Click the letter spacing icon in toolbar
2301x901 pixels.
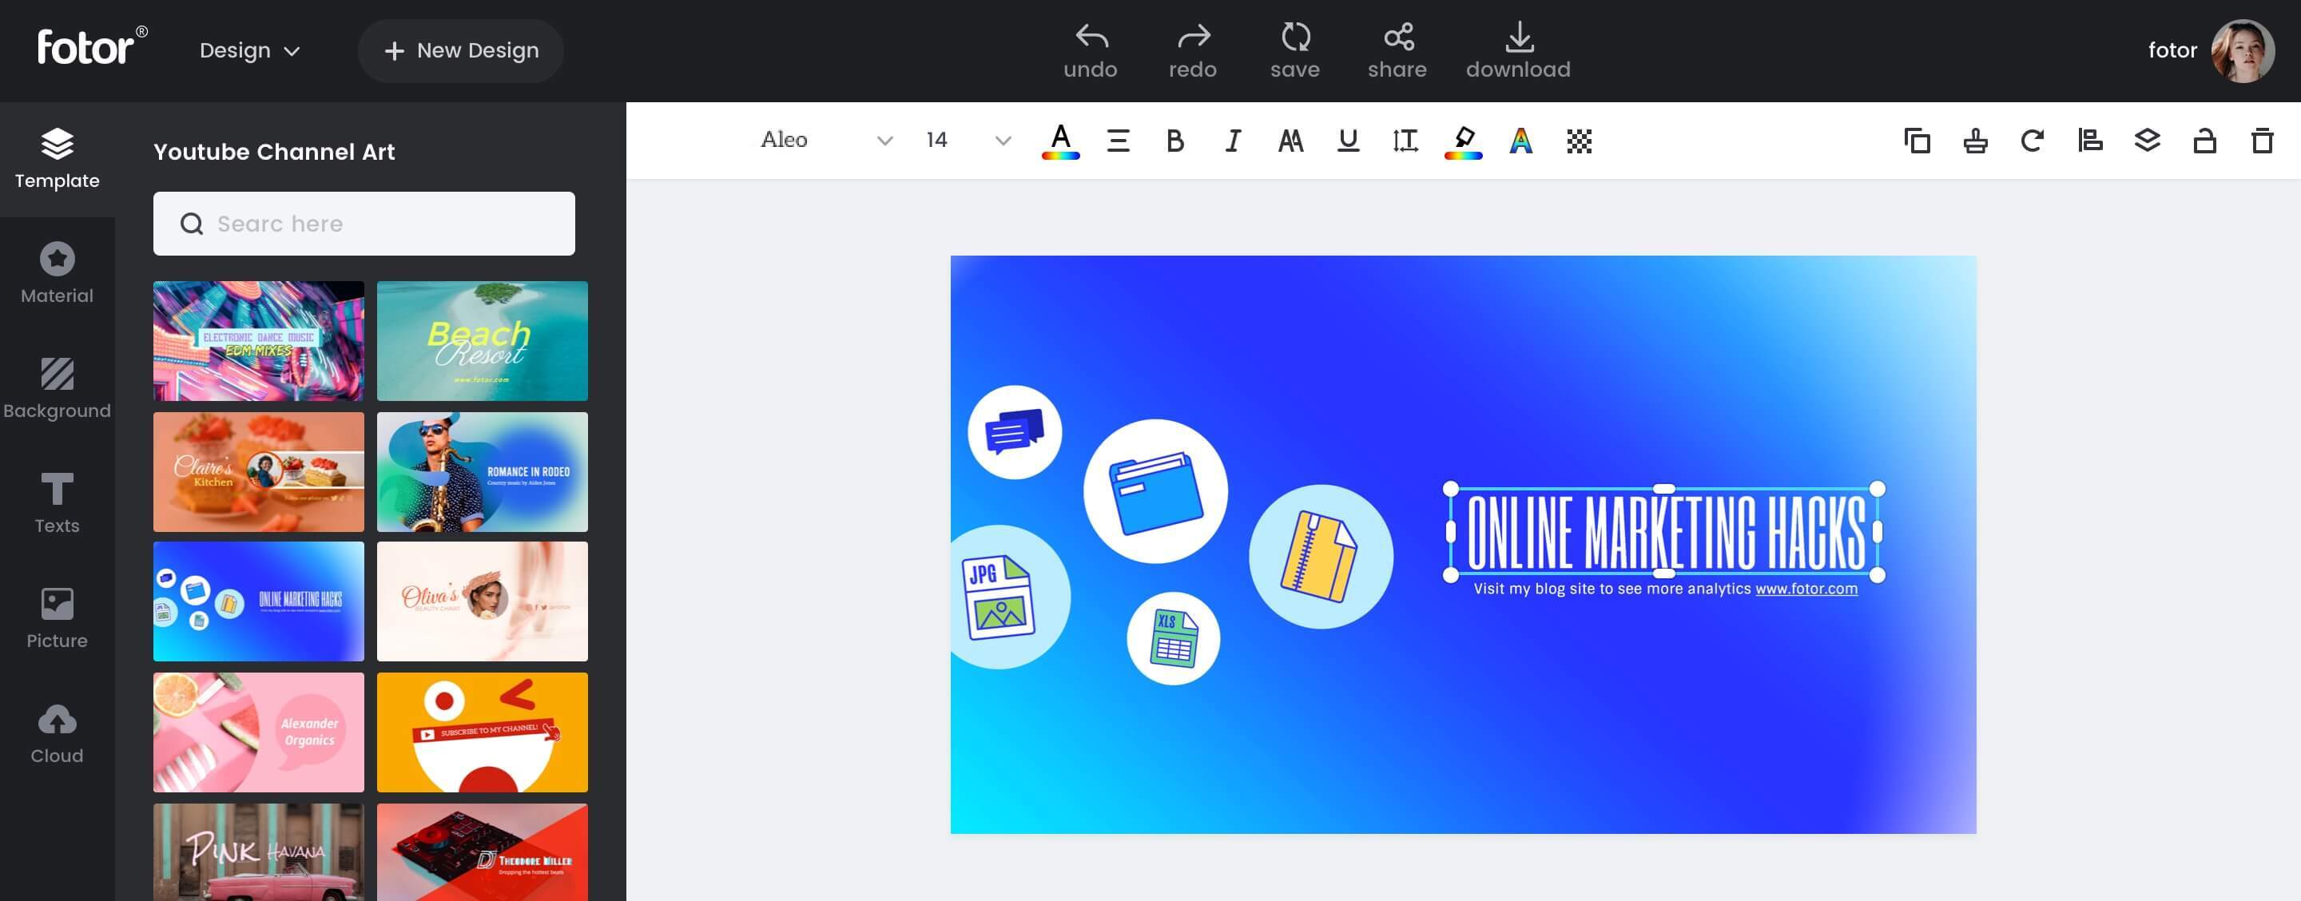(1405, 140)
